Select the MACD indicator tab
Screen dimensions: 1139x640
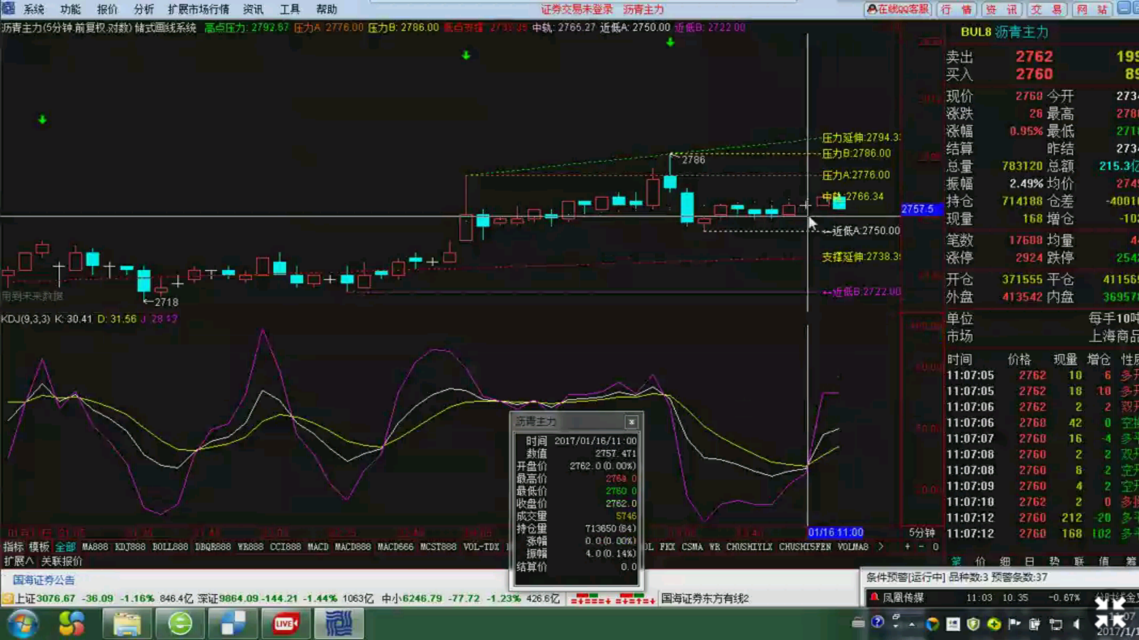coord(318,547)
